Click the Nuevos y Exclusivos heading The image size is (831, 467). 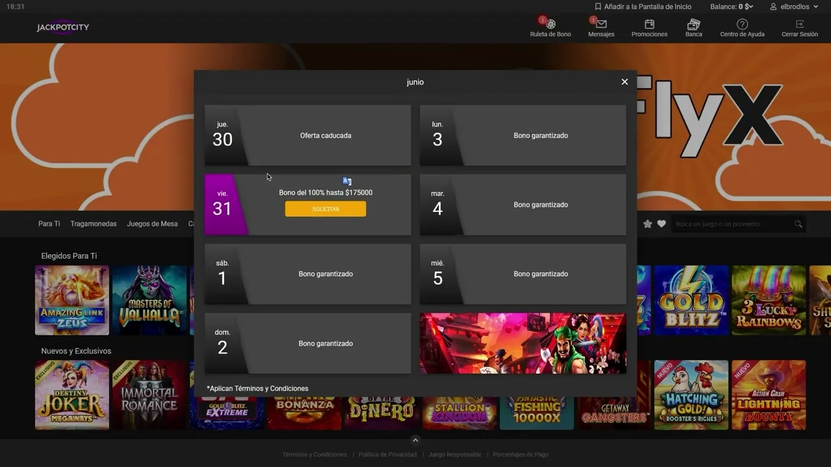pyautogui.click(x=76, y=351)
